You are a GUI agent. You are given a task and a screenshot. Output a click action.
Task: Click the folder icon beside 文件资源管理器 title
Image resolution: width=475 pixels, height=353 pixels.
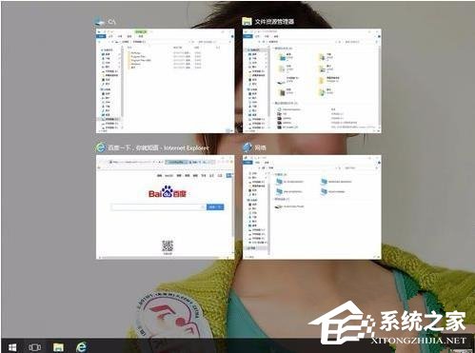pyautogui.click(x=247, y=21)
